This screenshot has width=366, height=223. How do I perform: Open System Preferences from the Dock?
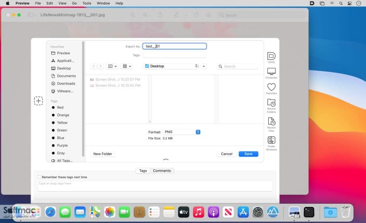point(258,212)
